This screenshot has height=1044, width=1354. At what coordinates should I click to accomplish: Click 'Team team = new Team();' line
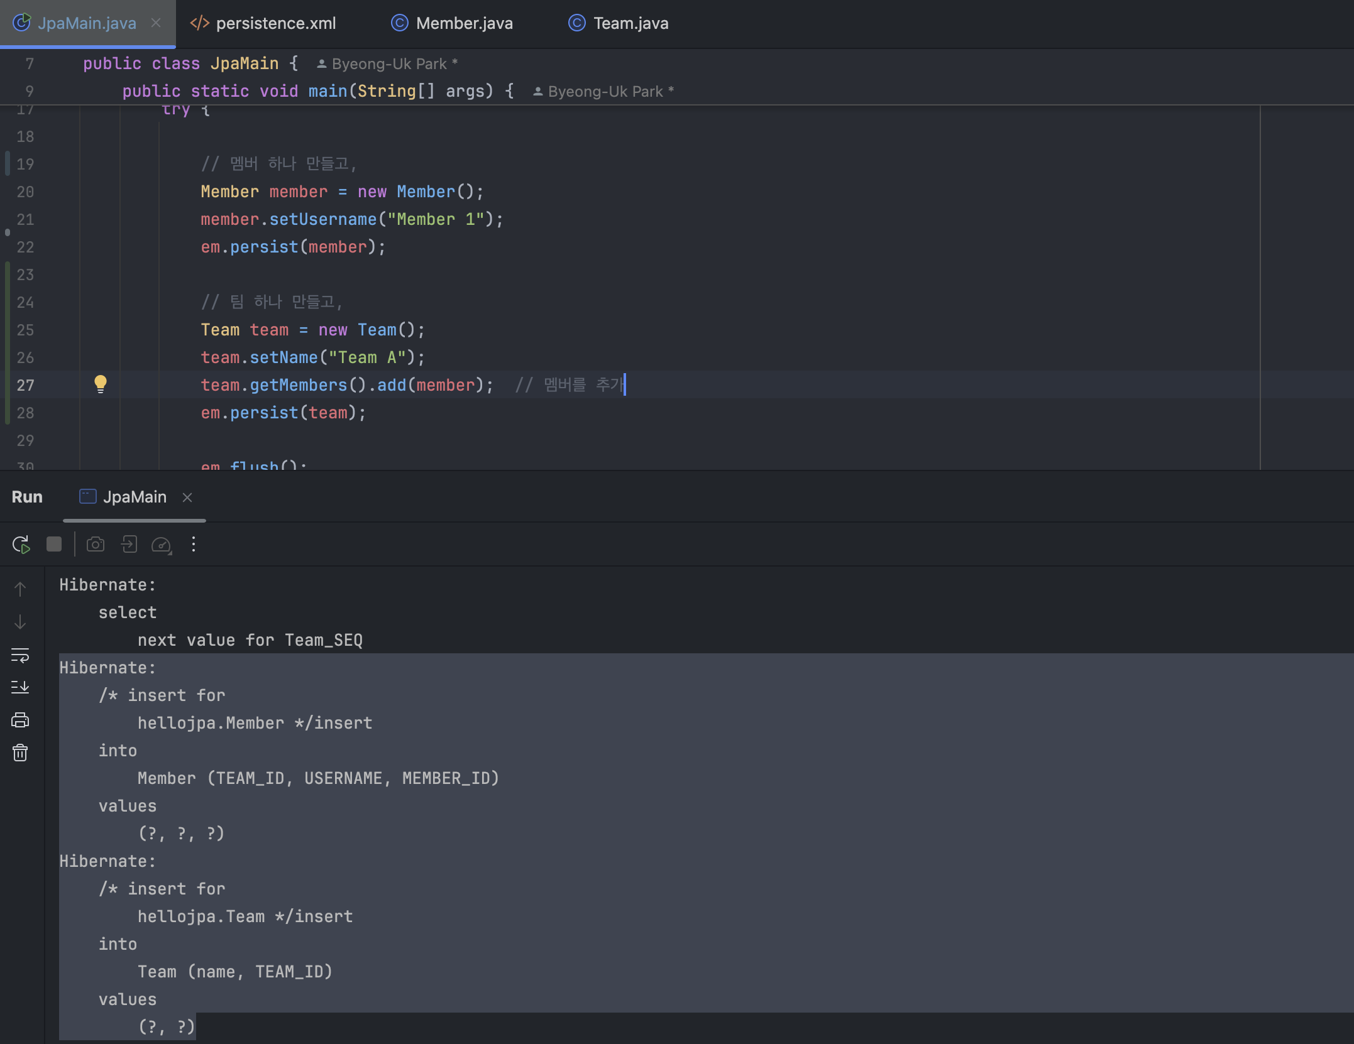(x=312, y=330)
